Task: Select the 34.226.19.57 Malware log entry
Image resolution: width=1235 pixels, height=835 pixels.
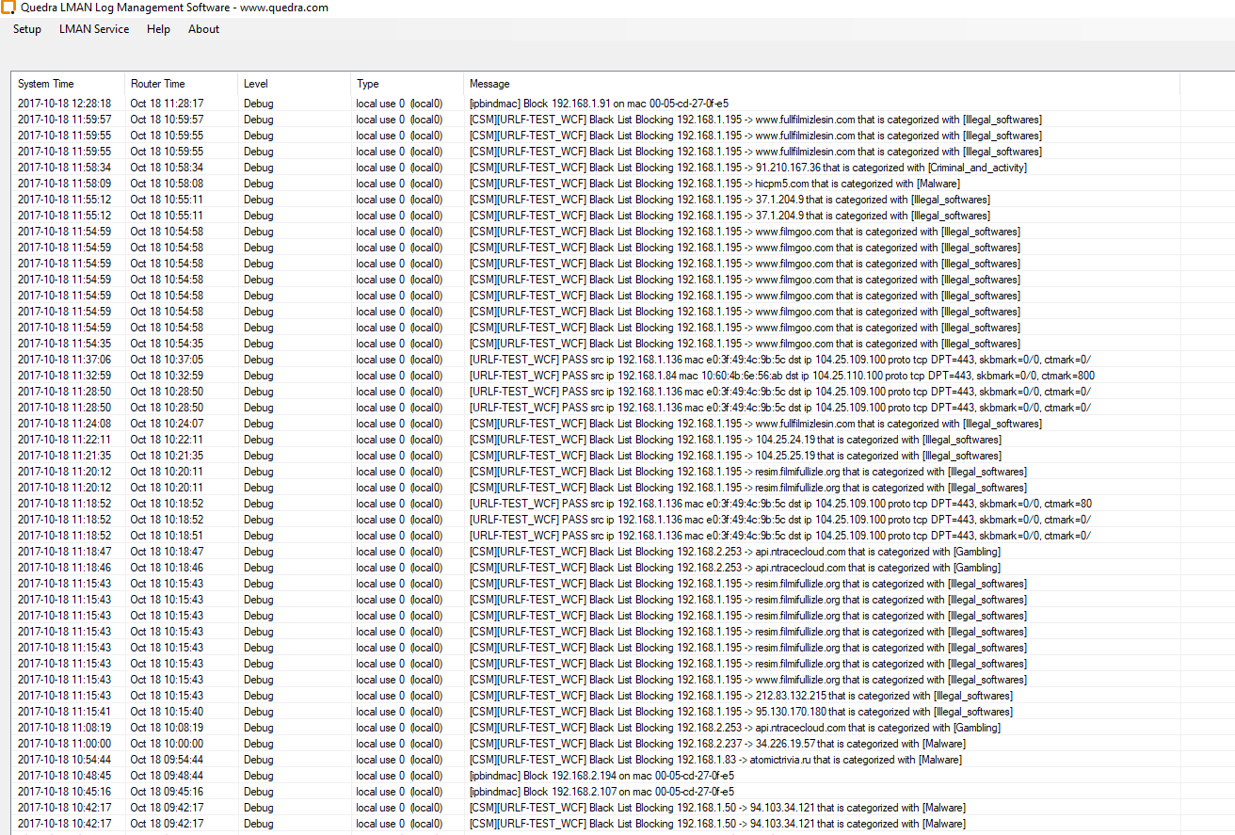Action: tap(716, 744)
